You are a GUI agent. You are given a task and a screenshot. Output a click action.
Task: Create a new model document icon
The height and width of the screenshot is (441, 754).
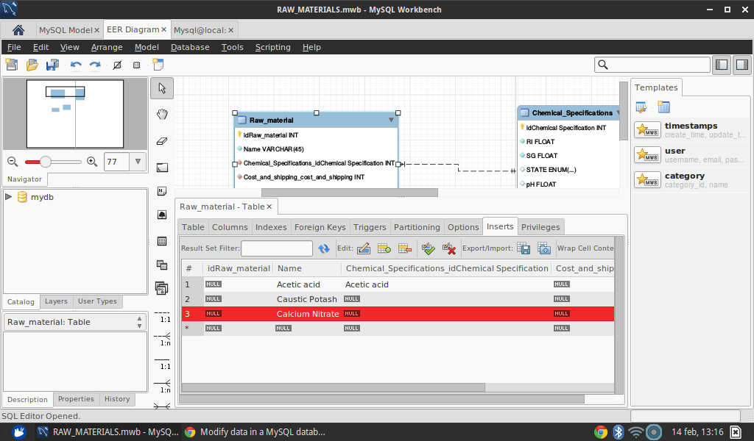point(12,64)
